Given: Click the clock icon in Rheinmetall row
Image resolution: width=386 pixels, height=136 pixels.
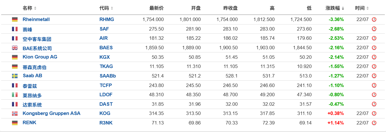Looking at the screenshot, I should coord(374,19).
